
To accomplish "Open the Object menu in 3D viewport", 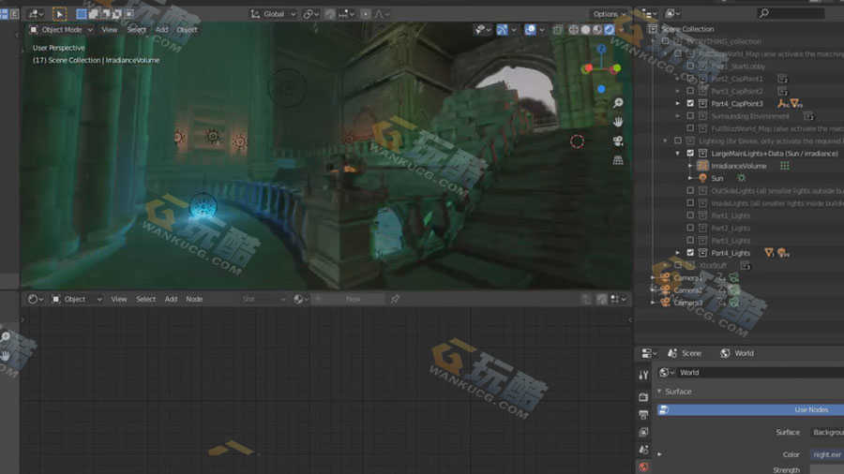I will (x=187, y=30).
